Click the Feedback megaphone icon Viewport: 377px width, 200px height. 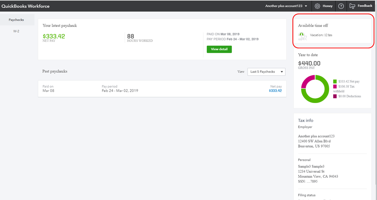[x=352, y=6]
